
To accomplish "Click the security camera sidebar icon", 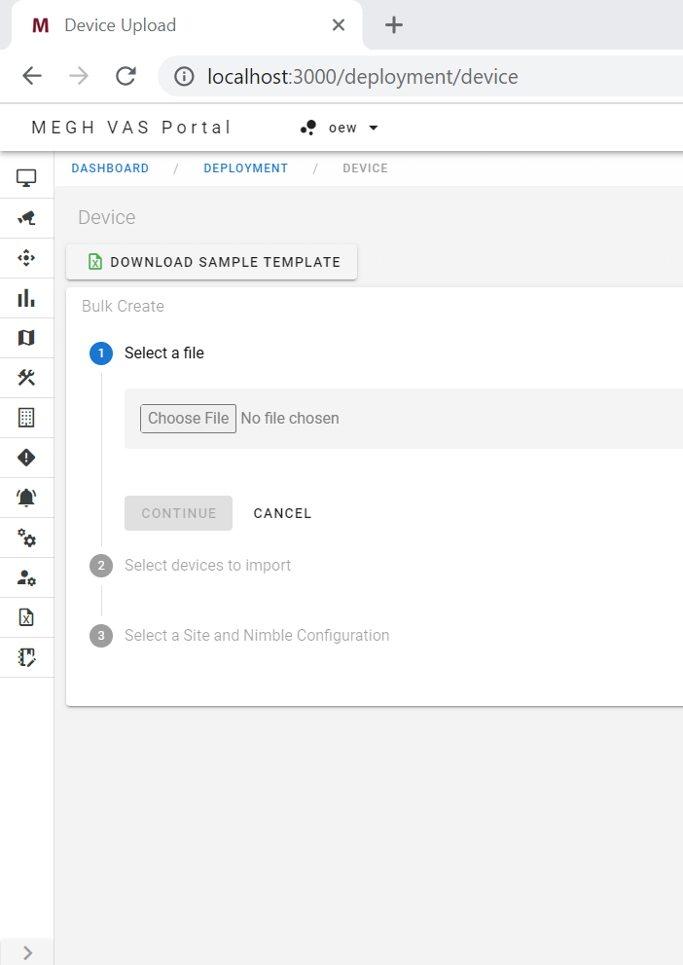I will 26,217.
